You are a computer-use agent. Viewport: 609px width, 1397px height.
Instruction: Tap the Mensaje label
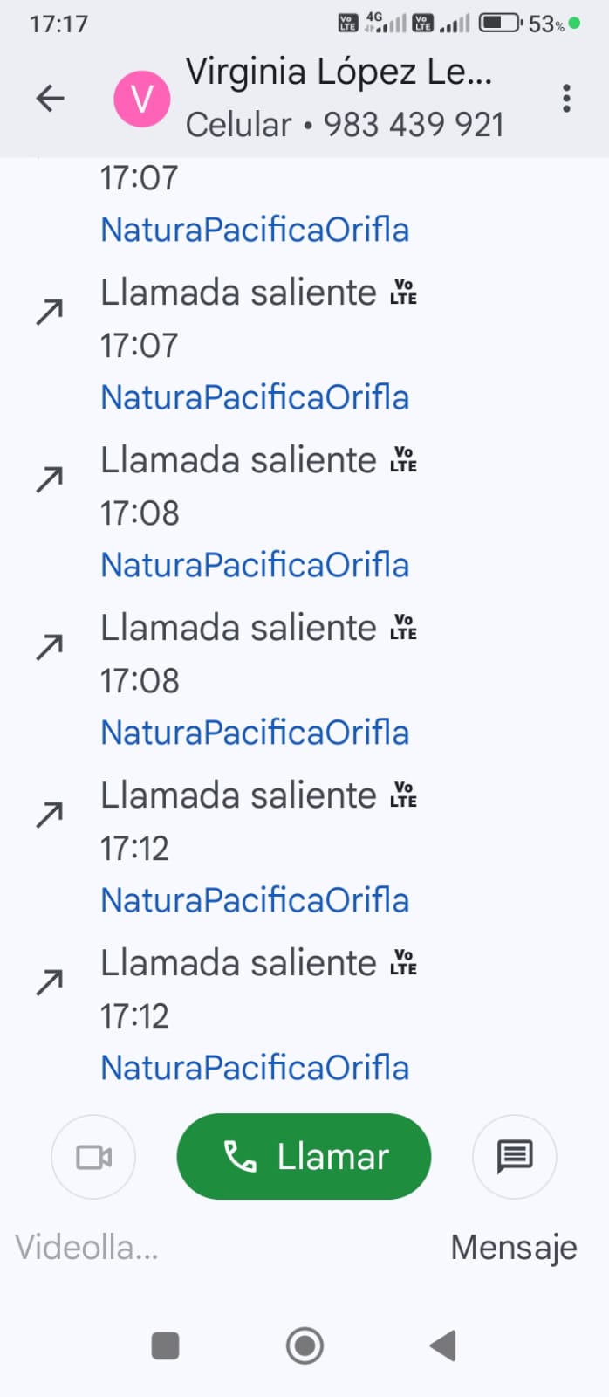[x=513, y=1247]
